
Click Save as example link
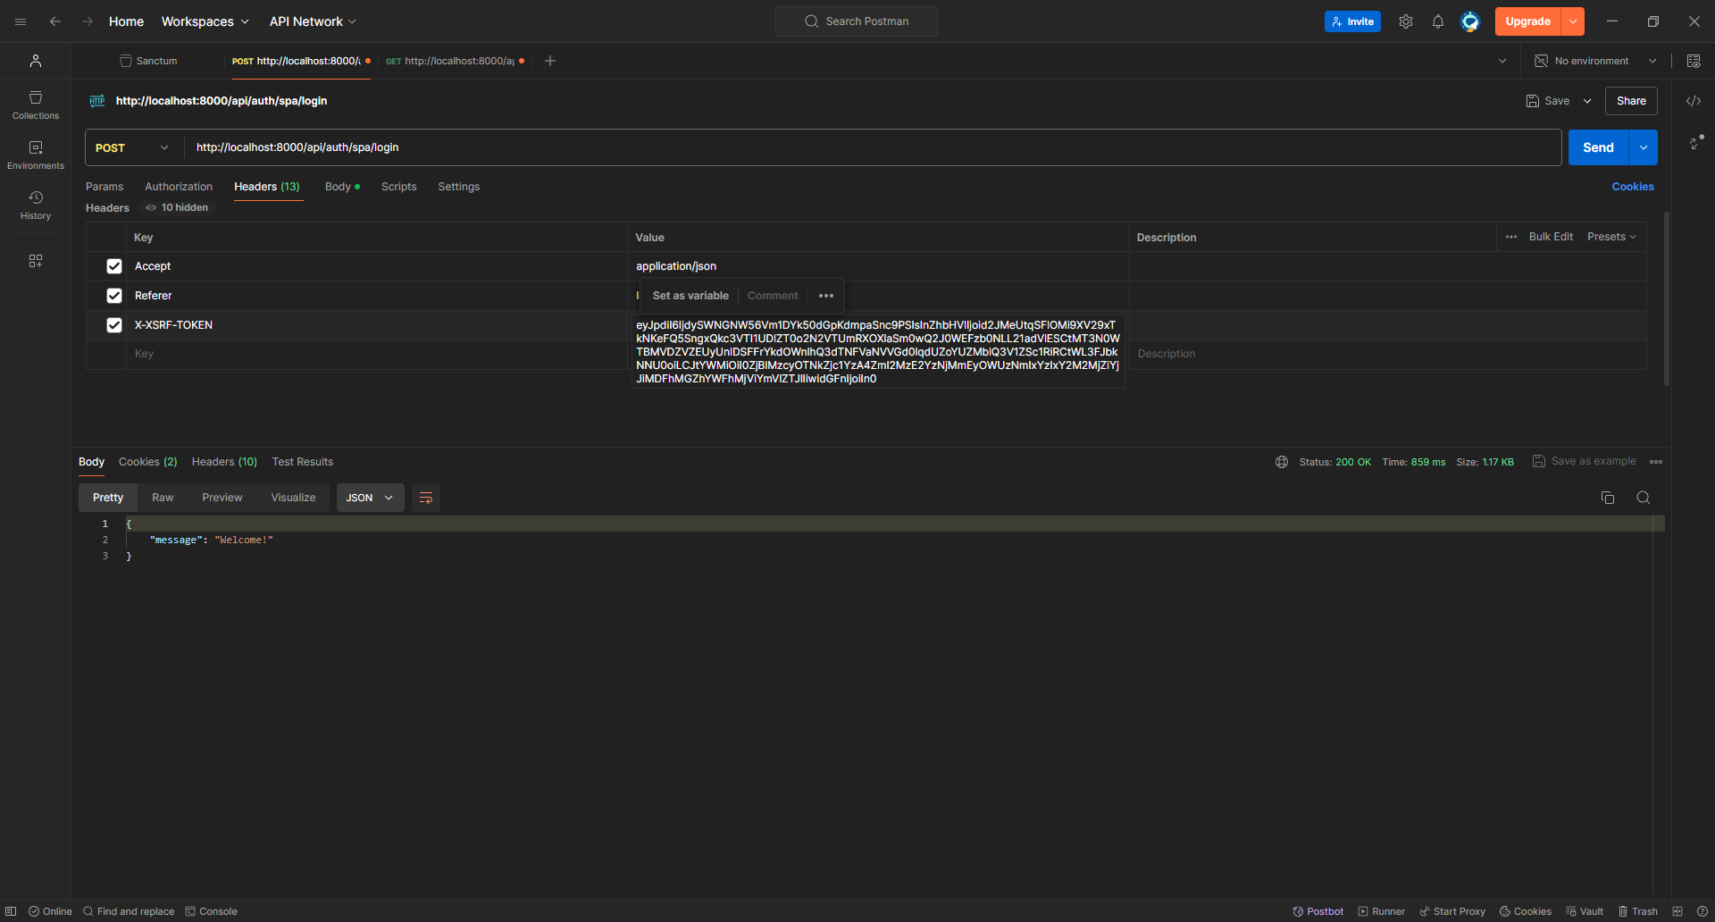(x=1594, y=461)
